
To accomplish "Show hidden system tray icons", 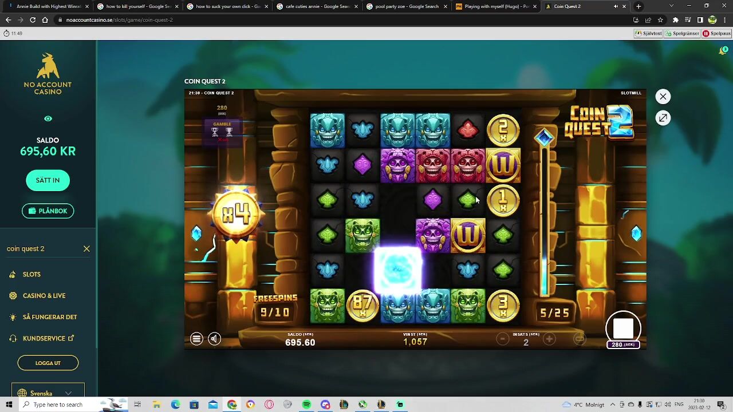I will point(614,405).
